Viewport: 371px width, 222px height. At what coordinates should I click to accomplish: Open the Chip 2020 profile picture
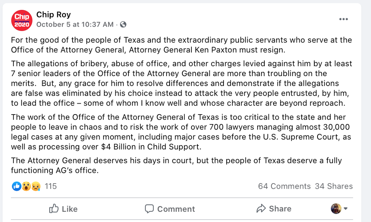[x=21, y=20]
